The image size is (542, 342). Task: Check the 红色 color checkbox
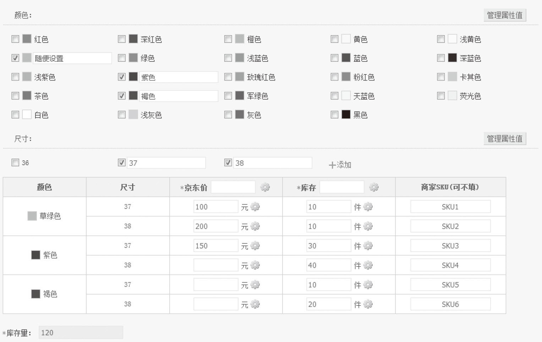coord(15,39)
